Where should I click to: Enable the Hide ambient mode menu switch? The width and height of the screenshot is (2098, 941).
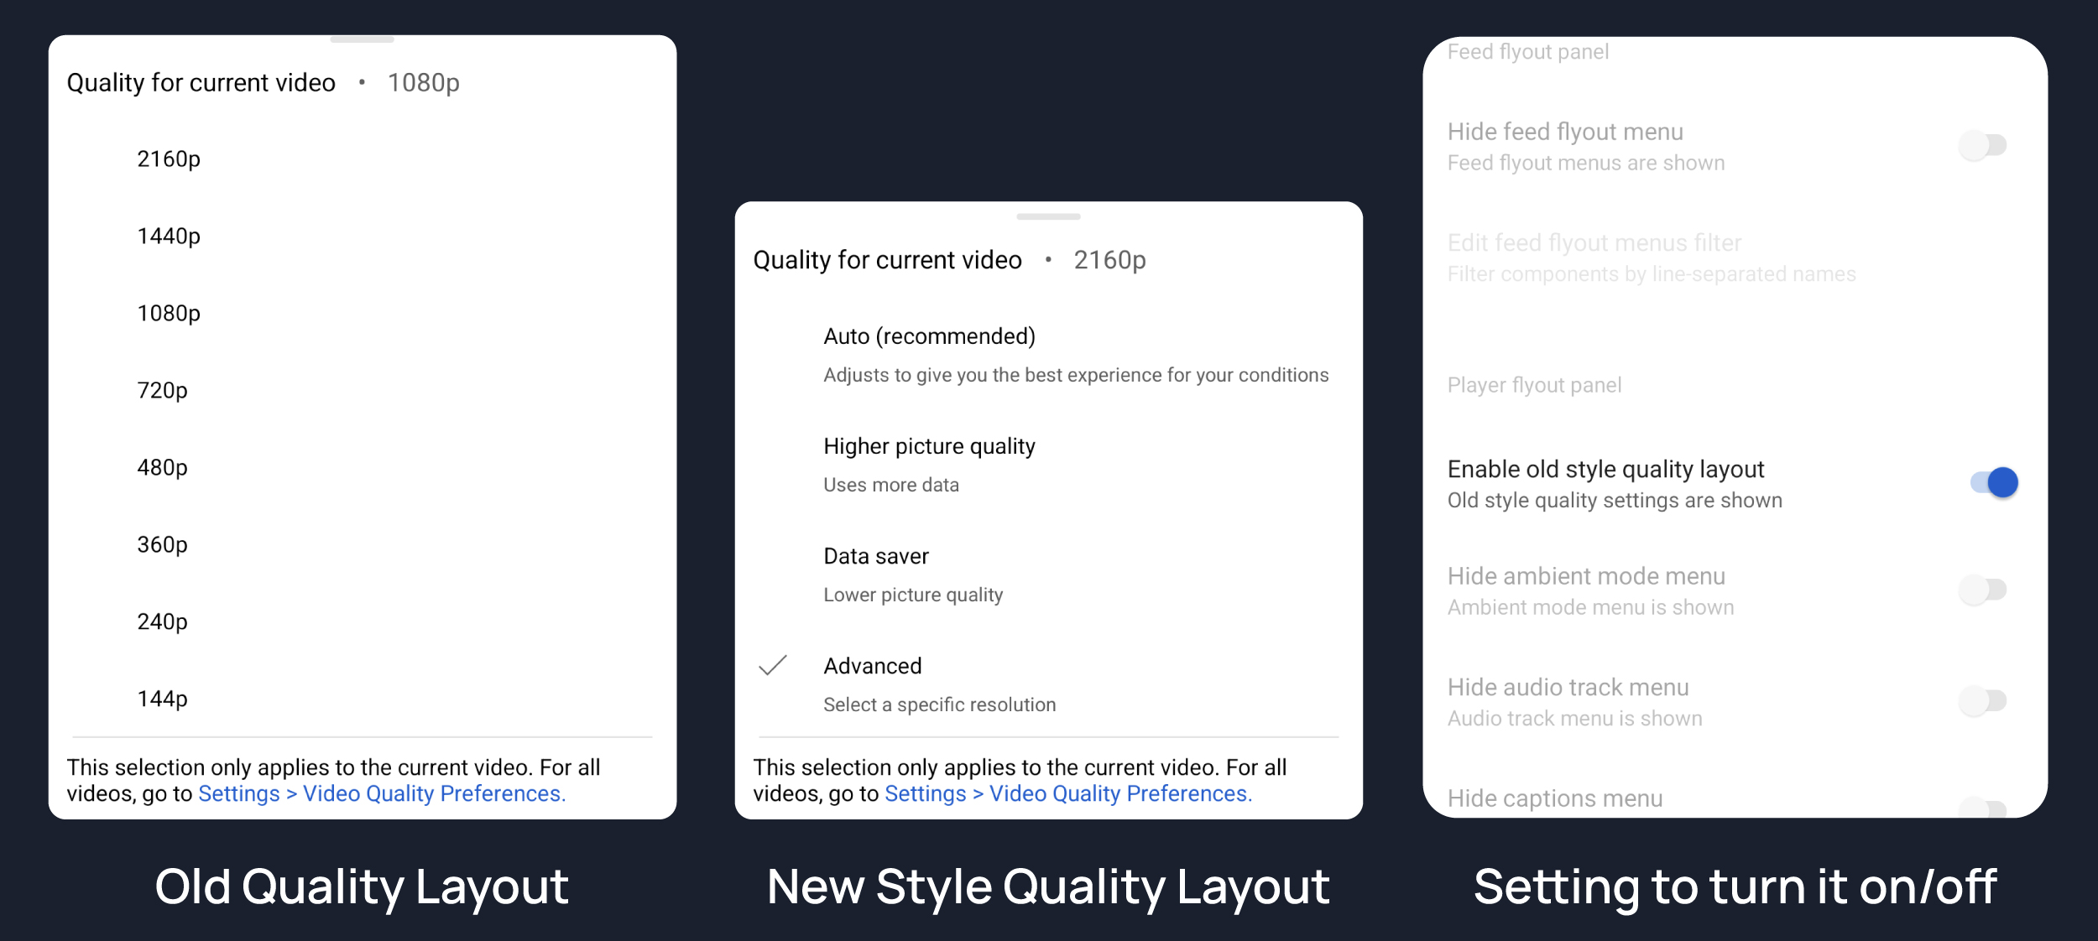[x=1983, y=590]
